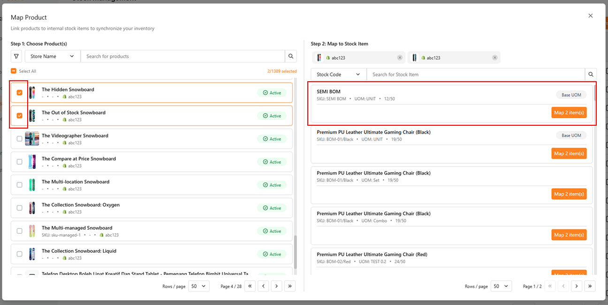Focus the Search for Stock Item field
This screenshot has height=305, width=608.
[475, 74]
